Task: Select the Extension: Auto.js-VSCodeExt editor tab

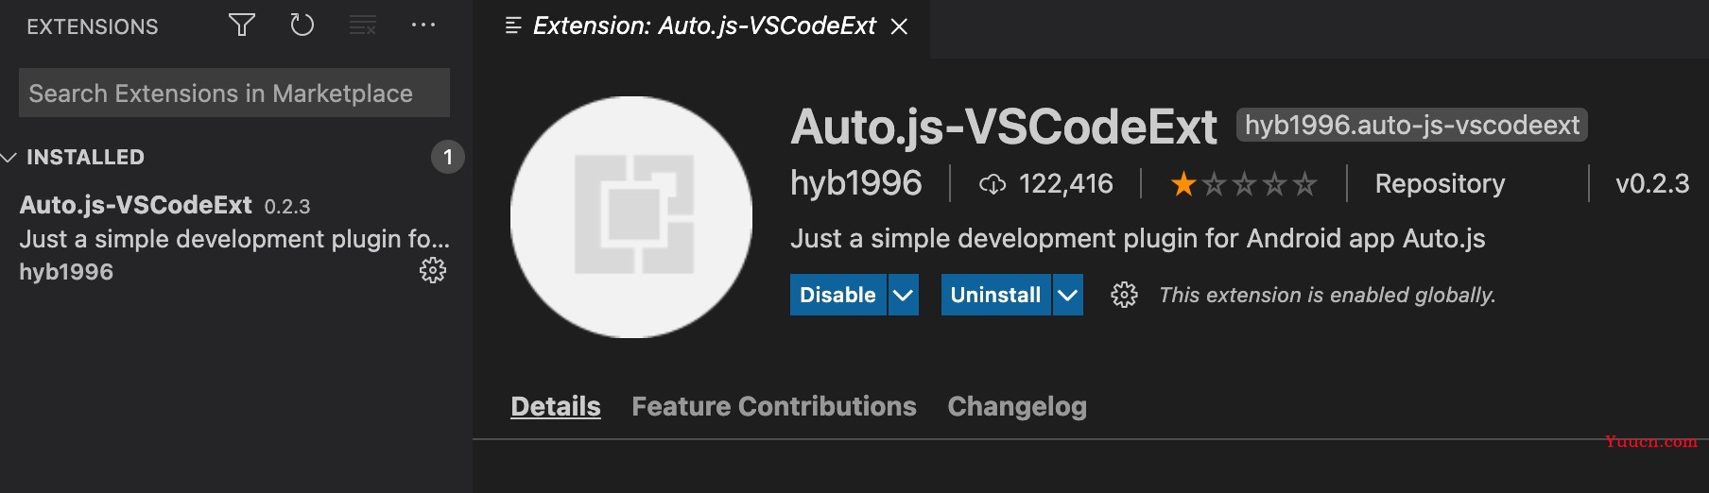Action: (x=703, y=26)
